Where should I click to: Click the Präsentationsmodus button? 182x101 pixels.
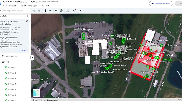[x=161, y=3]
